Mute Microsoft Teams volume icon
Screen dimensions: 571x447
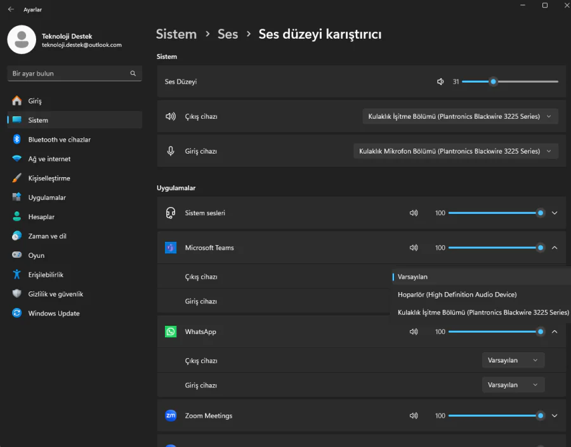pos(414,248)
